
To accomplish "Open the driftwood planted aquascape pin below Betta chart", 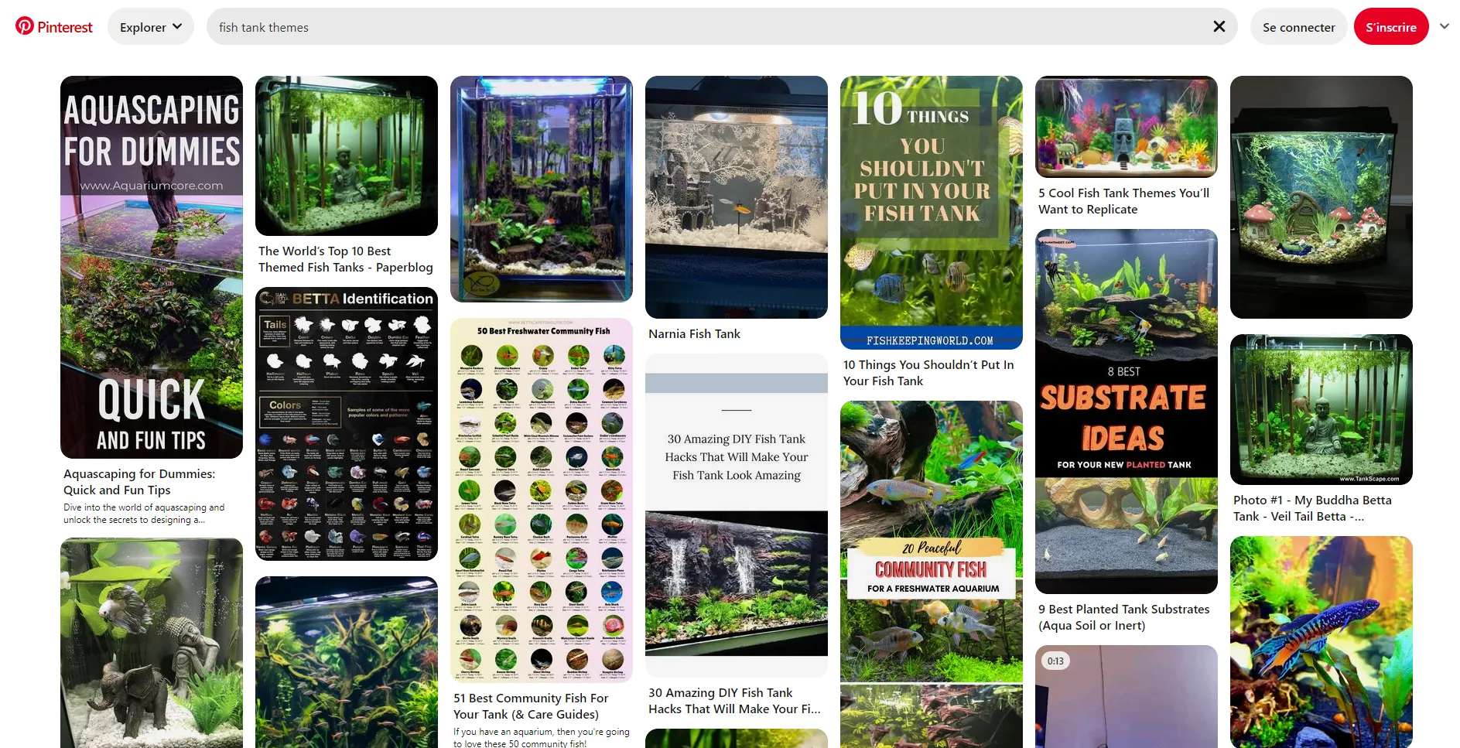I will tap(347, 662).
